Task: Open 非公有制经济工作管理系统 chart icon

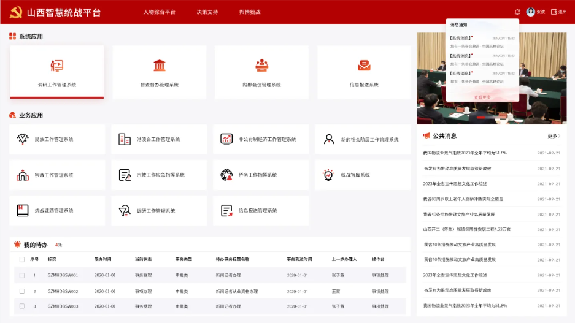Action: point(226,139)
